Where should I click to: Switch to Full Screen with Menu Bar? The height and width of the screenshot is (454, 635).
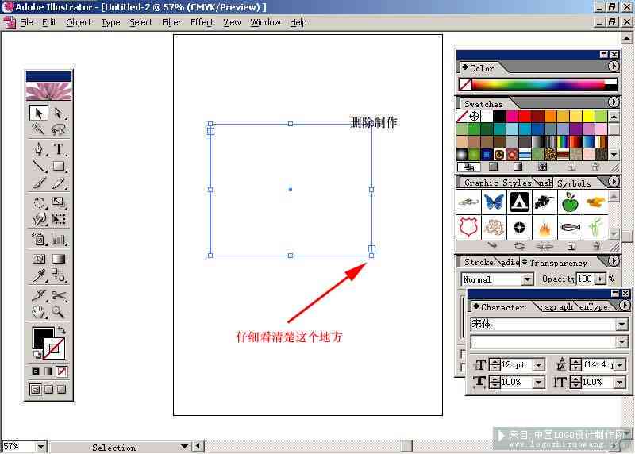[x=48, y=389]
